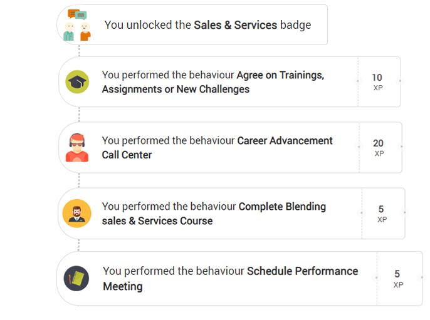Open Agree on Trainings, Assignments behaviour
The height and width of the screenshot is (320, 430).
pos(280,76)
